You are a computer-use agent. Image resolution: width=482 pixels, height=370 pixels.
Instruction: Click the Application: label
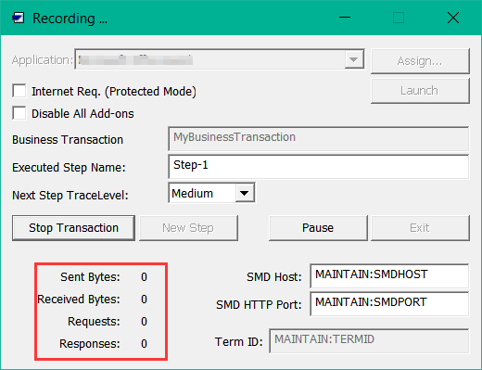point(43,60)
